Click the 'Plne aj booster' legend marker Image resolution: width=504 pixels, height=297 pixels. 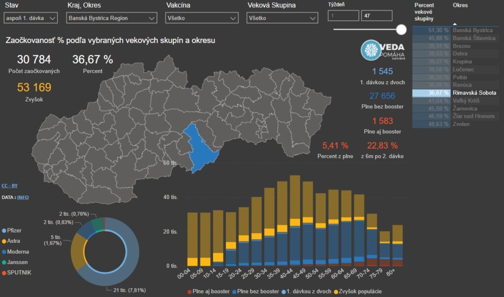pos(189,292)
